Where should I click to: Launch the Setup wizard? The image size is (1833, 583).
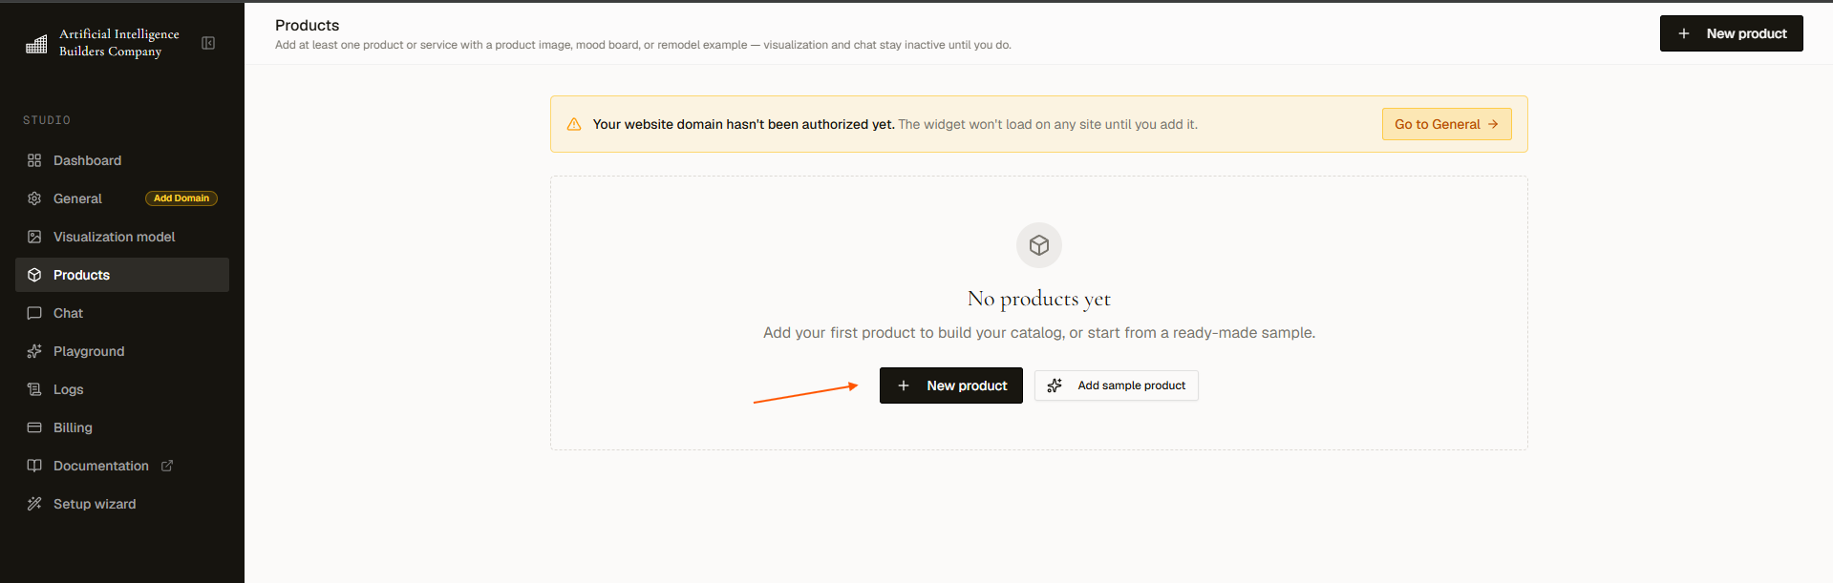(122, 504)
